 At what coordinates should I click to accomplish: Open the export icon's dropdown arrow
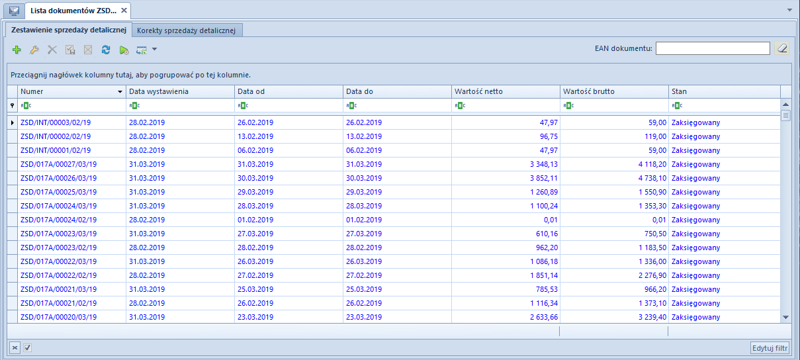(x=154, y=49)
